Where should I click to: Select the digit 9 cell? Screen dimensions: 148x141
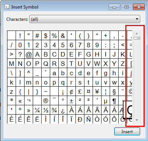click(97, 45)
